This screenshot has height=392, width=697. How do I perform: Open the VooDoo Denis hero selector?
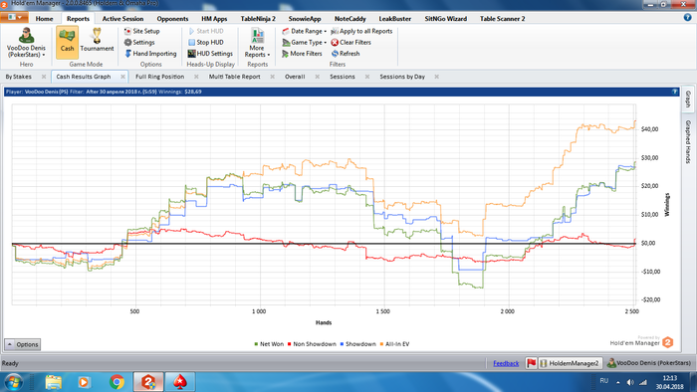(26, 43)
